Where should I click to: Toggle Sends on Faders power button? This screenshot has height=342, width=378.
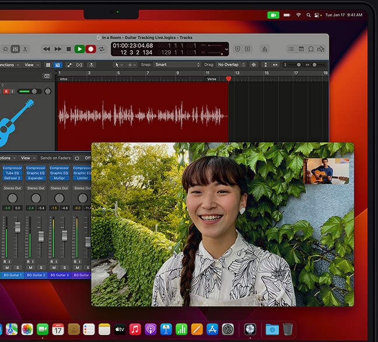click(x=76, y=158)
